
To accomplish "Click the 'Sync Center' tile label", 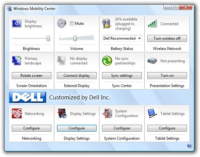I will [x=122, y=86].
